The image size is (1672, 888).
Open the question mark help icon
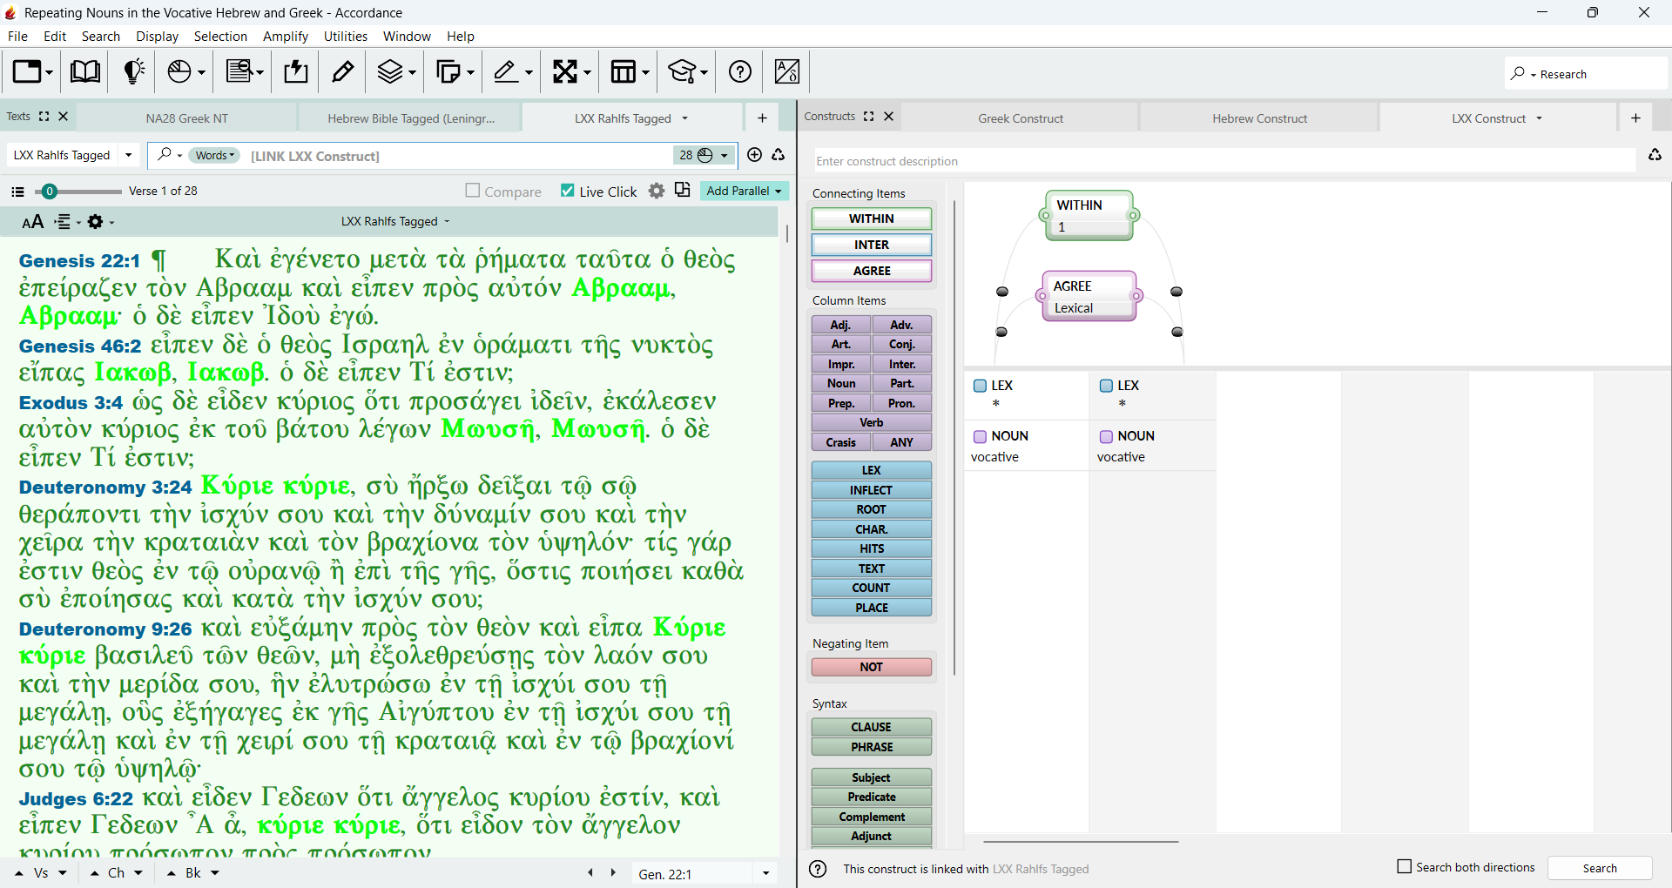(x=740, y=71)
